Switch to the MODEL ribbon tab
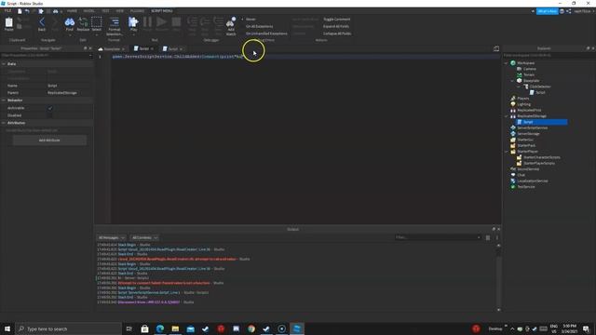 click(89, 11)
